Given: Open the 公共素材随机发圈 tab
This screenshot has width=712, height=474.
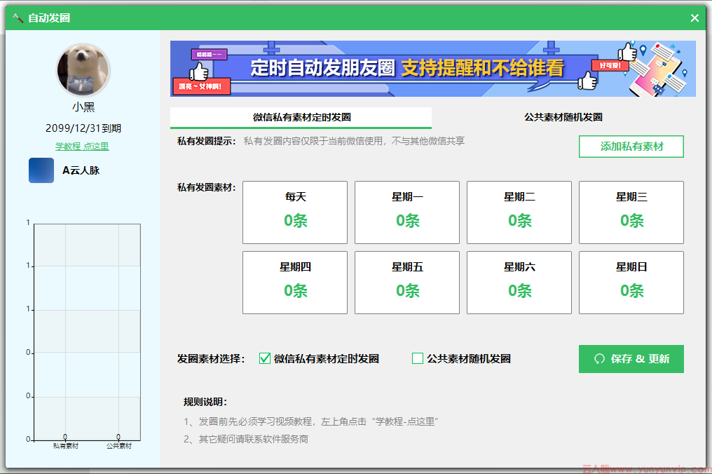Looking at the screenshot, I should point(563,117).
